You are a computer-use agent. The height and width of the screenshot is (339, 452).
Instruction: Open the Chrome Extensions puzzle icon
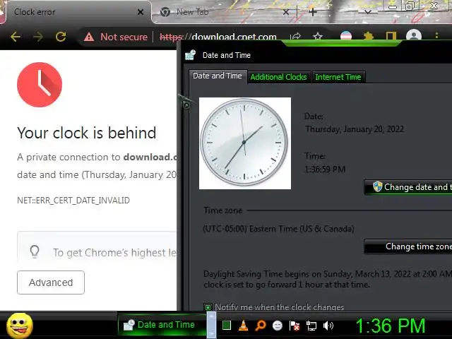pos(369,36)
